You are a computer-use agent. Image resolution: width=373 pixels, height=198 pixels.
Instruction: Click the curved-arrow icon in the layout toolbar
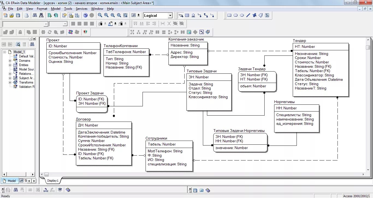(x=202, y=32)
